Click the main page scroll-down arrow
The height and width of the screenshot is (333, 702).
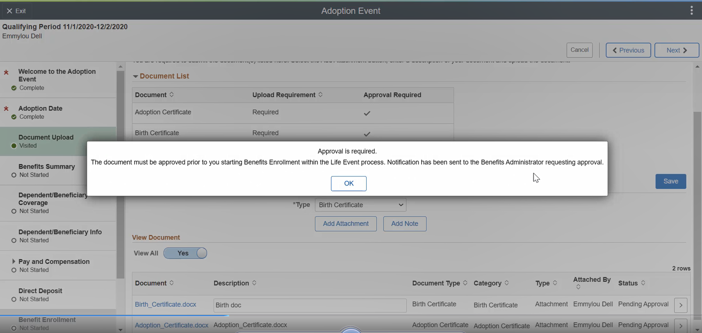coord(697,329)
